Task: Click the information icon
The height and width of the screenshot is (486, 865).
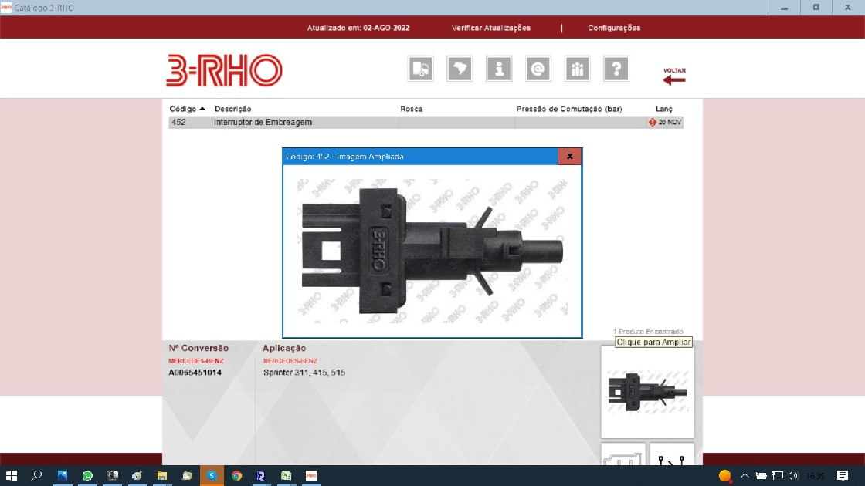Action: (499, 69)
